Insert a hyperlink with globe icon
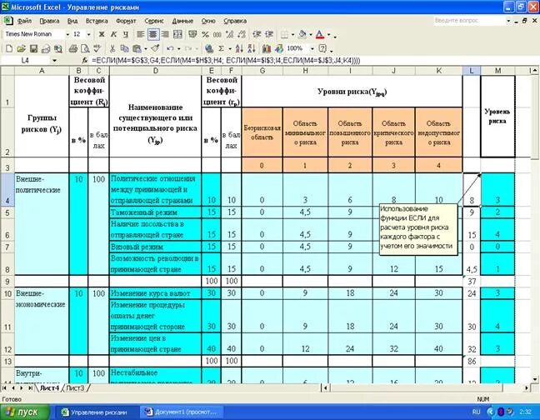The height and width of the screenshot is (420, 540). pos(208,48)
